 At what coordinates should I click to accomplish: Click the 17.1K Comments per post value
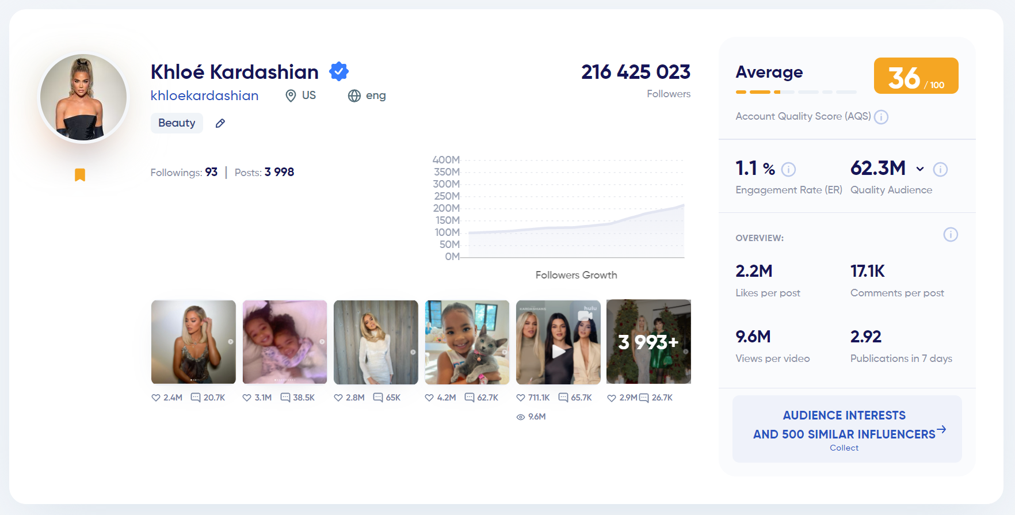click(868, 271)
